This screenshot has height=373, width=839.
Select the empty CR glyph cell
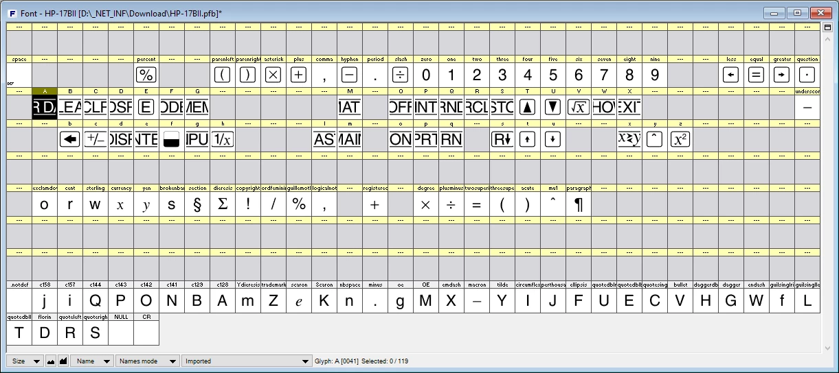[x=146, y=333]
